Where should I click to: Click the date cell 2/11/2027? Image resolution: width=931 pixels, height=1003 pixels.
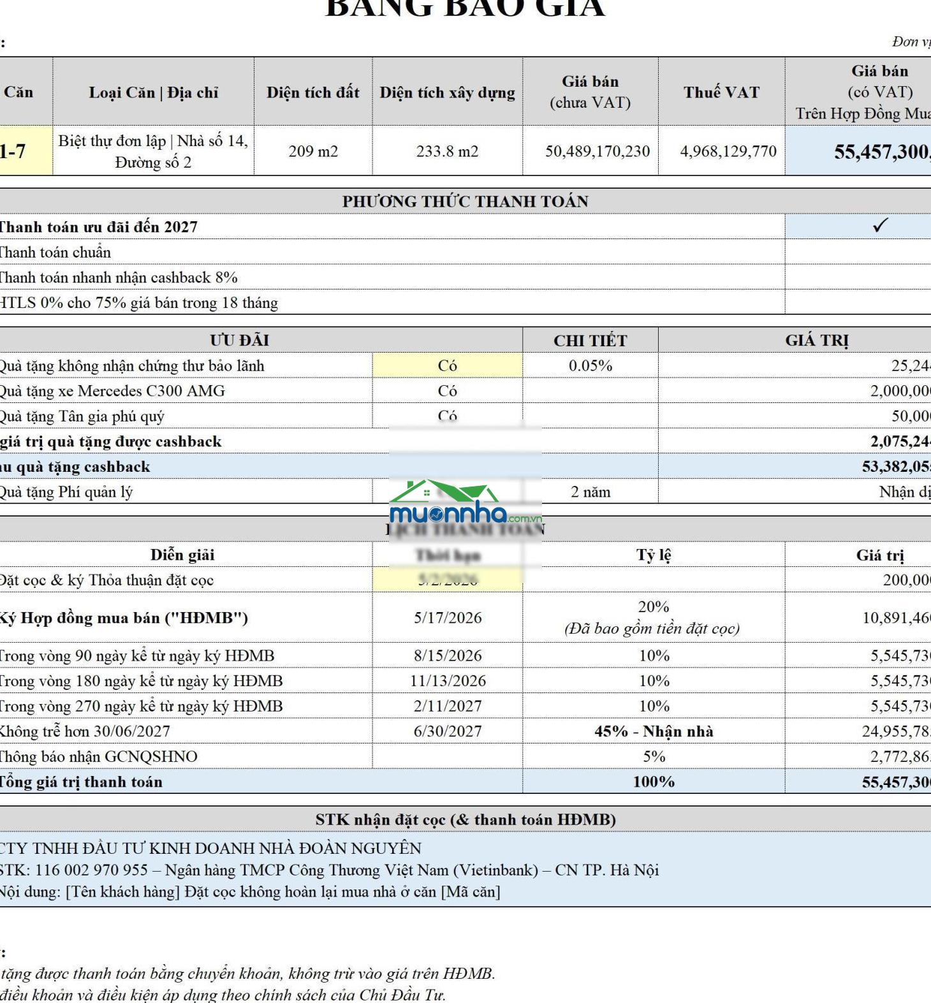coord(448,706)
